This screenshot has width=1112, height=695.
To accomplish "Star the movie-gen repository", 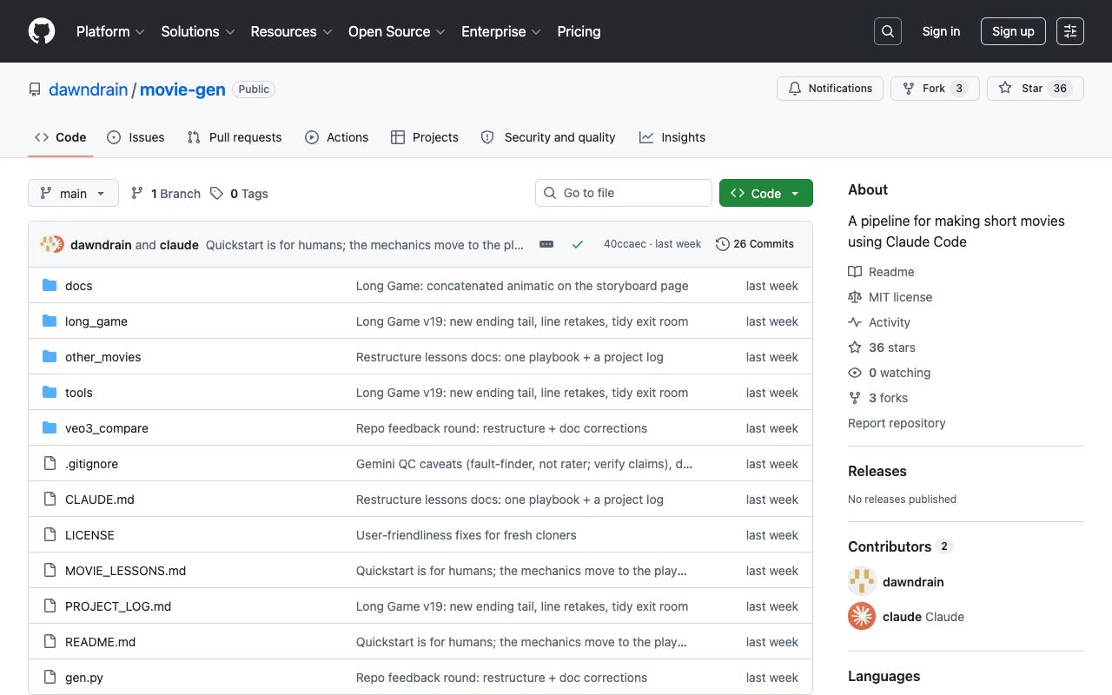I will (1036, 89).
